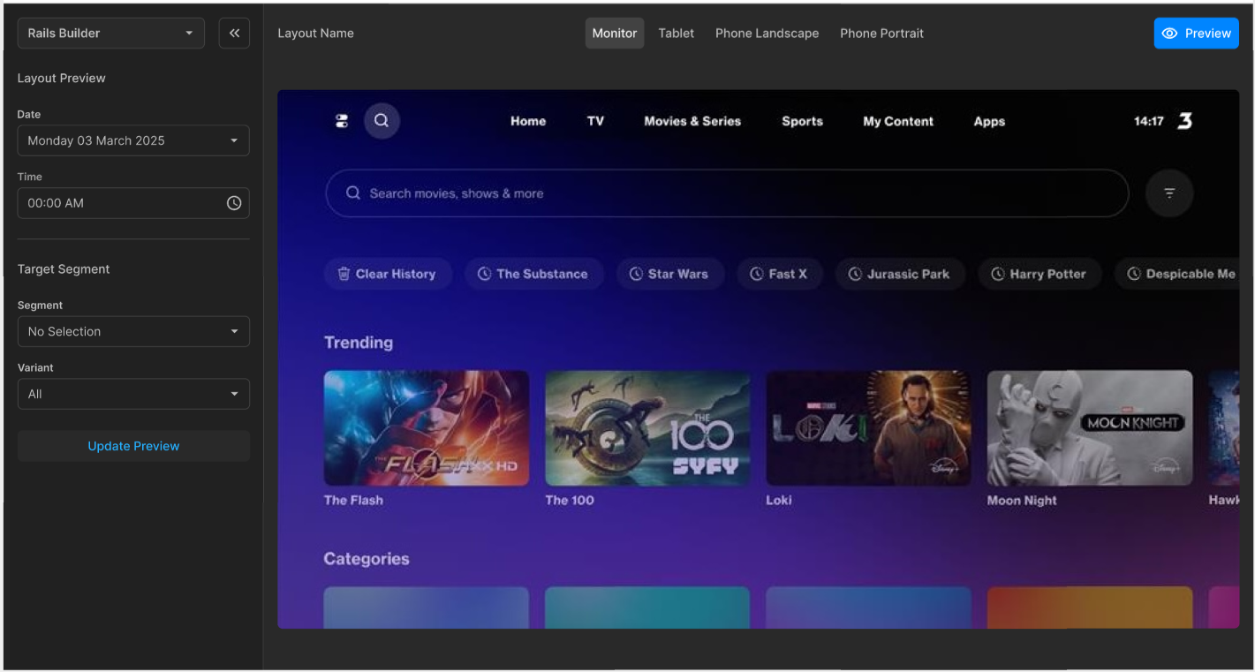The width and height of the screenshot is (1255, 672).
Task: Open the Variant dropdown showing All
Action: pos(133,394)
